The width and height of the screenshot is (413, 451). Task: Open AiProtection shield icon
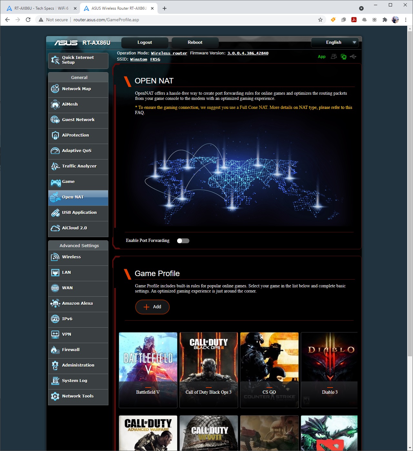click(x=55, y=135)
